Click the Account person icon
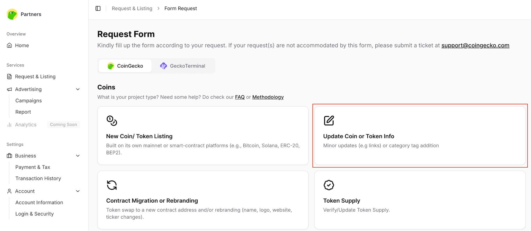Viewport: 531px width, 231px height. pos(9,191)
